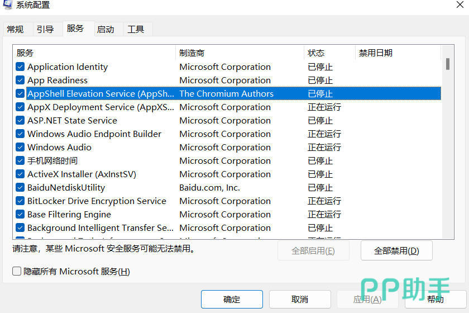This screenshot has height=313, width=469.
Task: Toggle BitLocker Drive Encryption Service checkbox
Action: (20, 201)
